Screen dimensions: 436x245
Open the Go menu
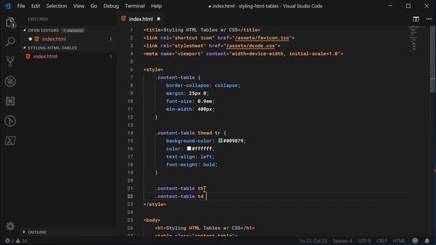(x=94, y=6)
